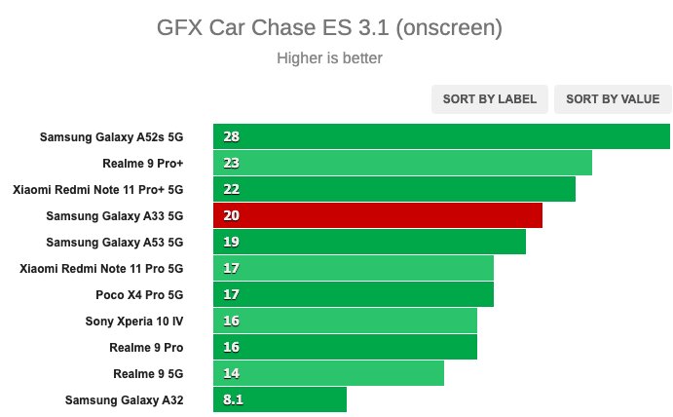Click the Sony Xperia 10 IV bar

point(345,321)
